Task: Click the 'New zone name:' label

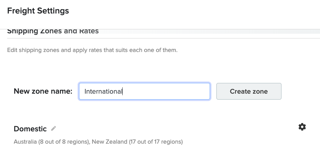Action: [43, 91]
